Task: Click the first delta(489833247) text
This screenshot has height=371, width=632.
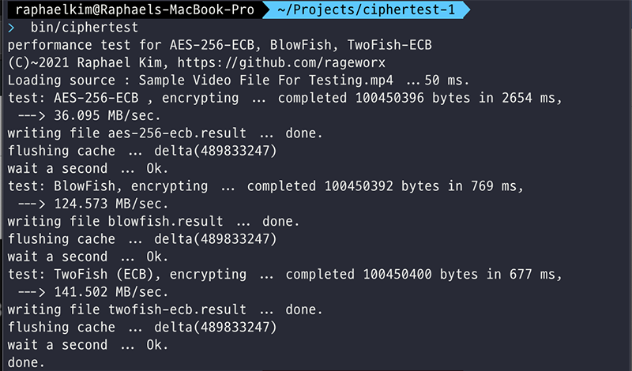Action: coord(216,151)
